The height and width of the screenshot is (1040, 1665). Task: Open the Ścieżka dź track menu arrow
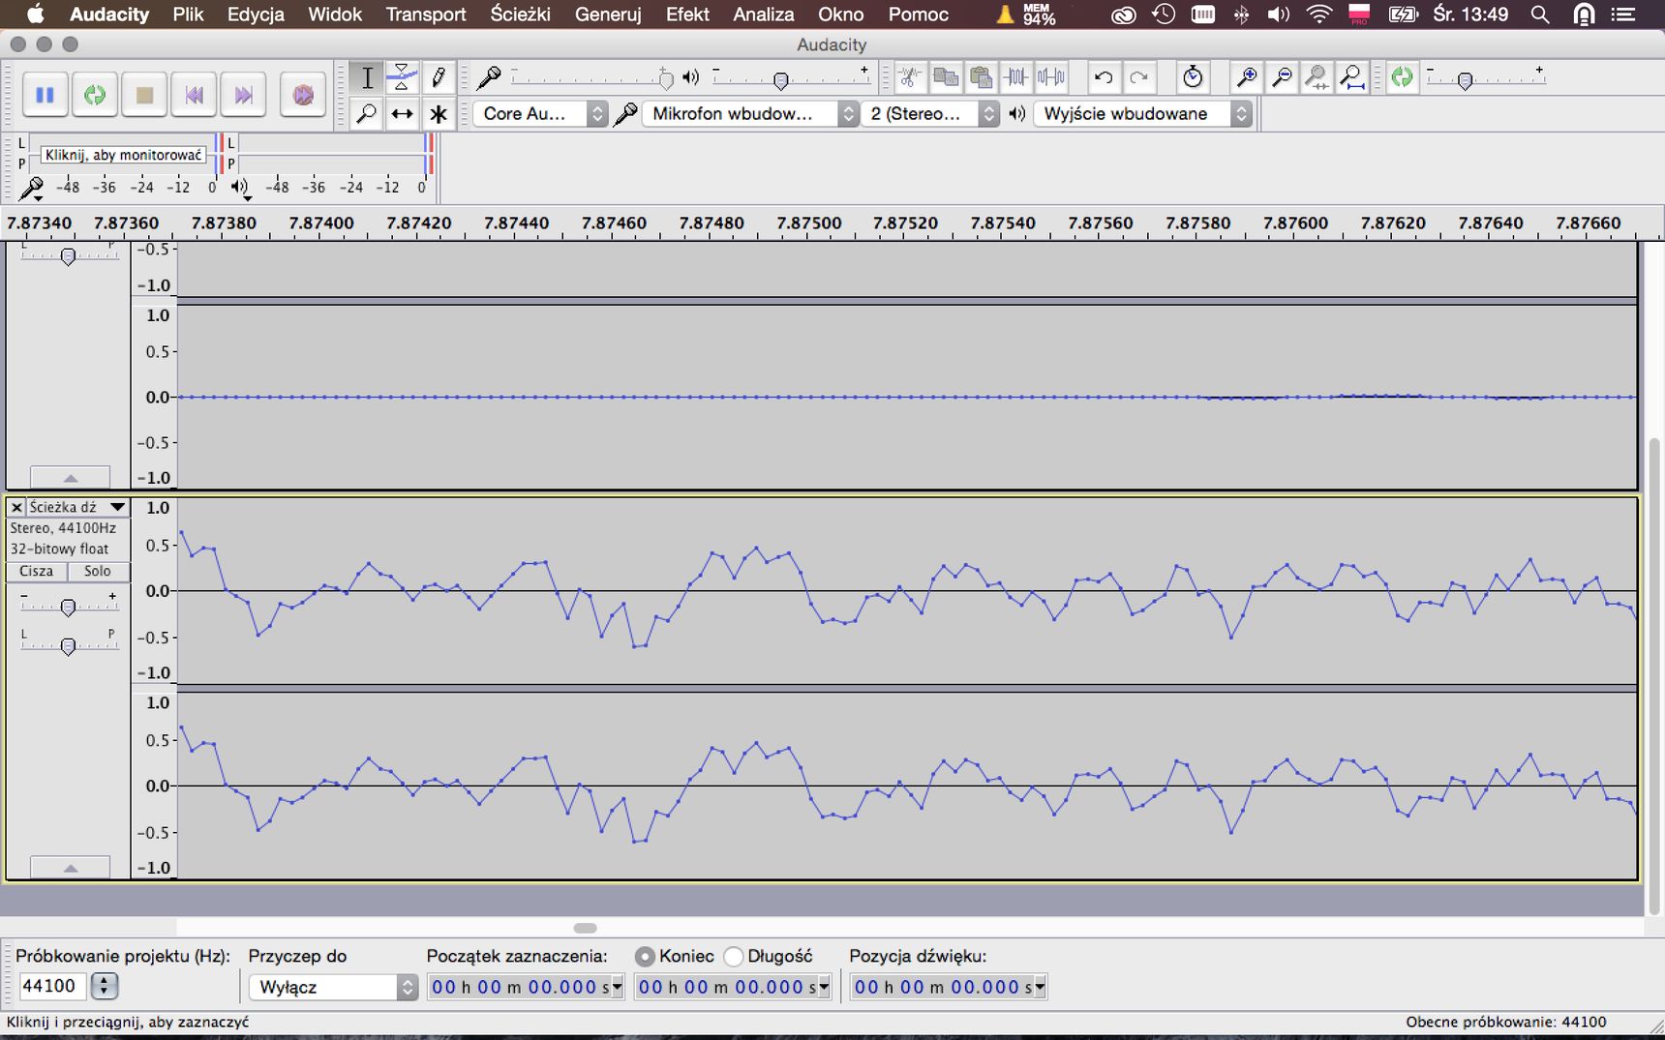pos(117,507)
